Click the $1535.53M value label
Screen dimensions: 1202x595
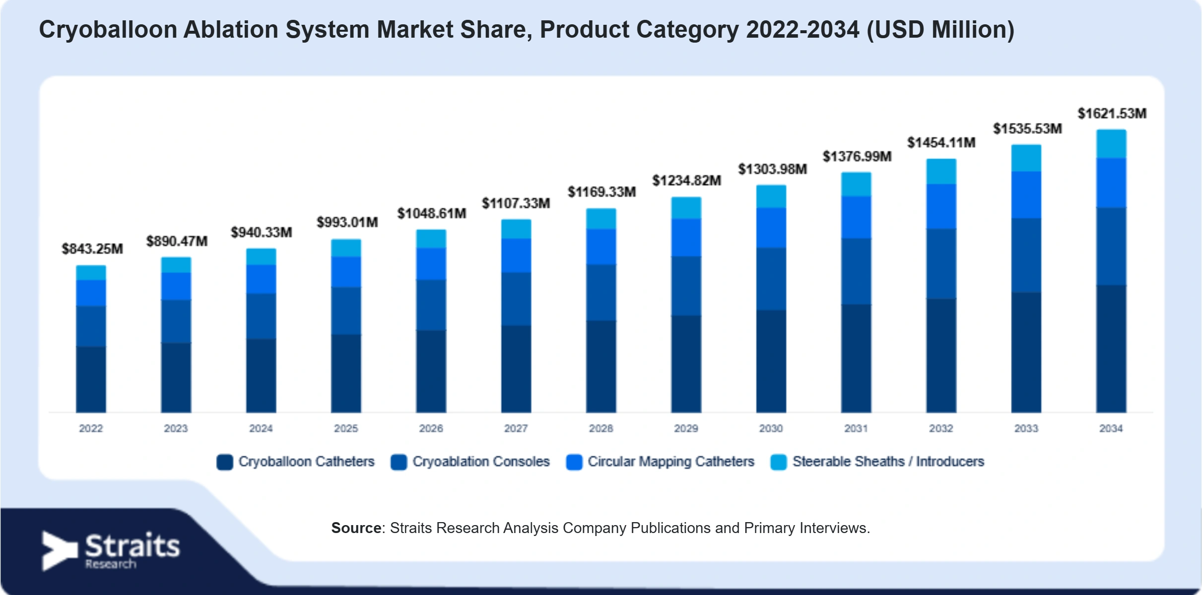(1028, 129)
